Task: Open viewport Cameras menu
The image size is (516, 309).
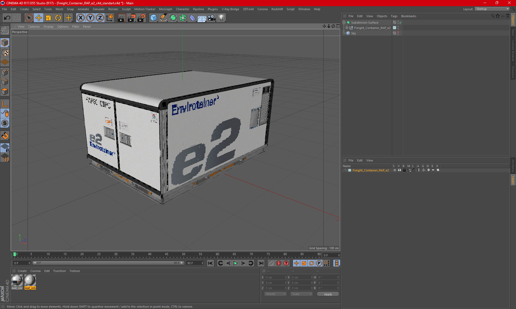Action: pos(34,27)
